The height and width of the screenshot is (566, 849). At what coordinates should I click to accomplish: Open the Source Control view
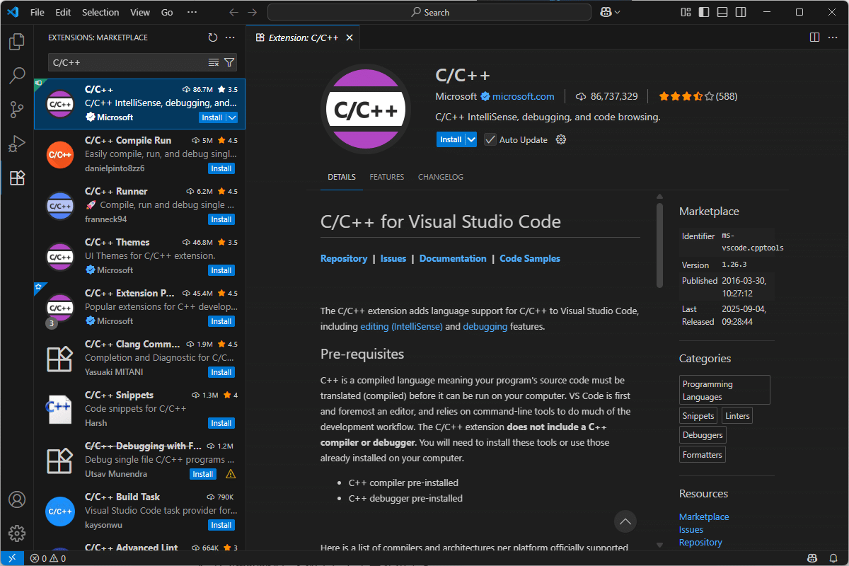pos(17,110)
